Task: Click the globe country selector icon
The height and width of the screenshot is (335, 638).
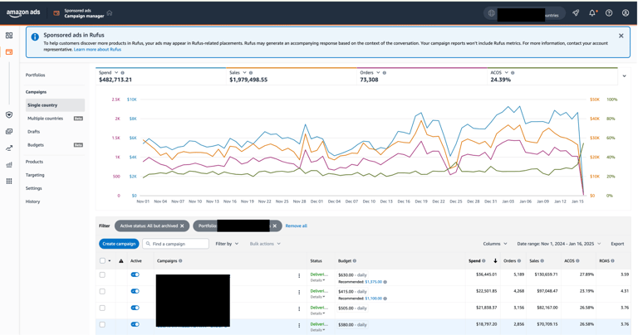Action: [x=492, y=13]
